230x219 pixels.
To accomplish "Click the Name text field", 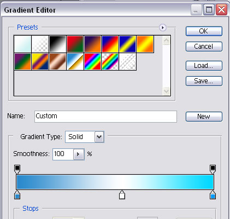I will click(x=105, y=117).
